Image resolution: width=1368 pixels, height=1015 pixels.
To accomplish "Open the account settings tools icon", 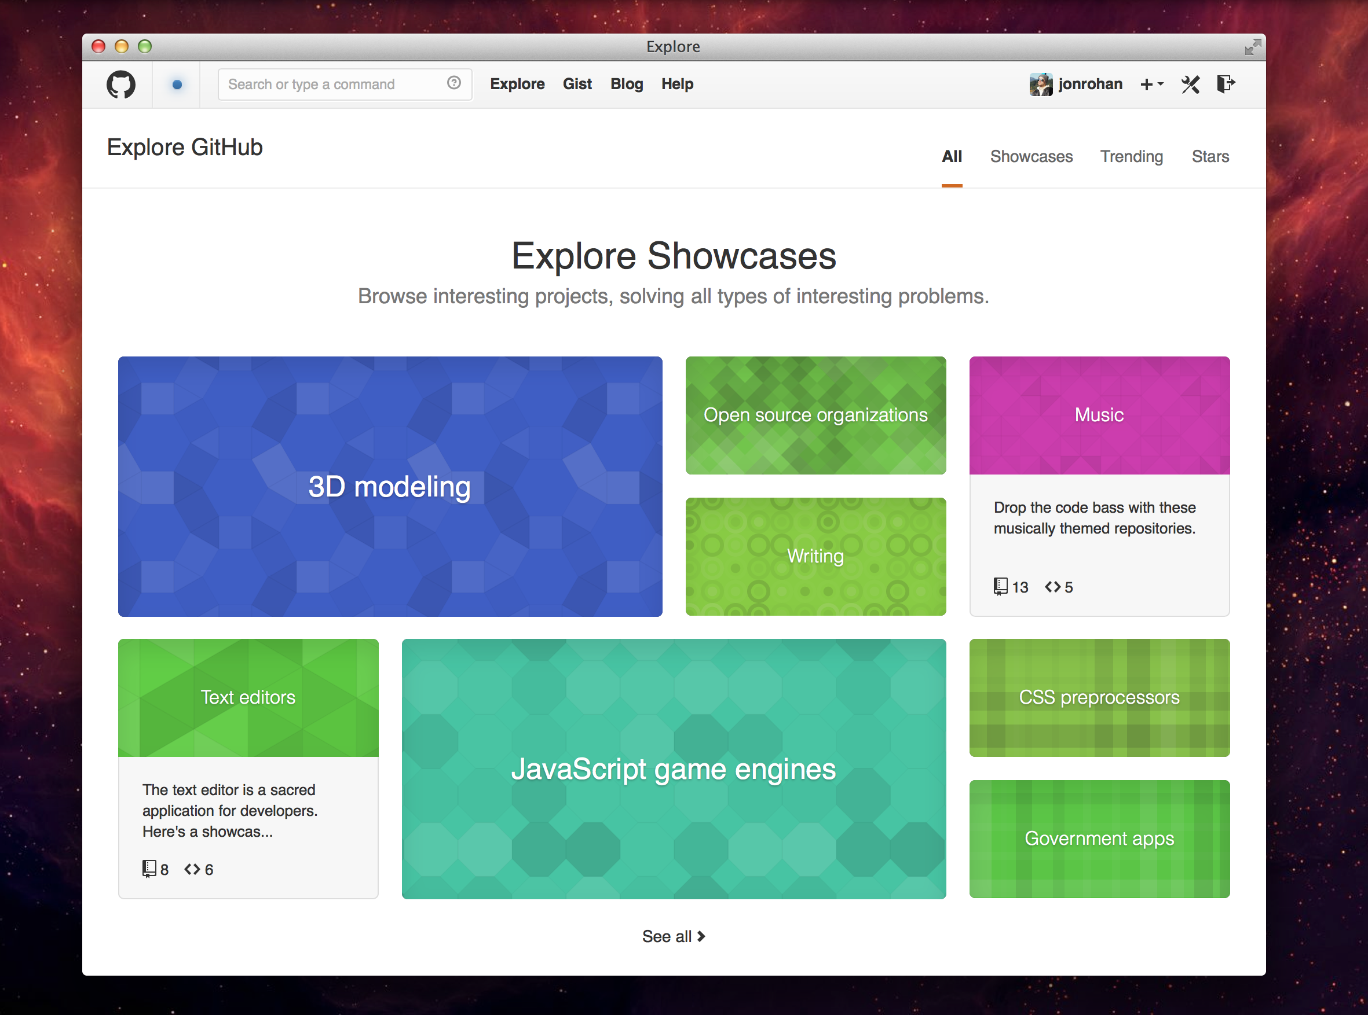I will [1190, 84].
